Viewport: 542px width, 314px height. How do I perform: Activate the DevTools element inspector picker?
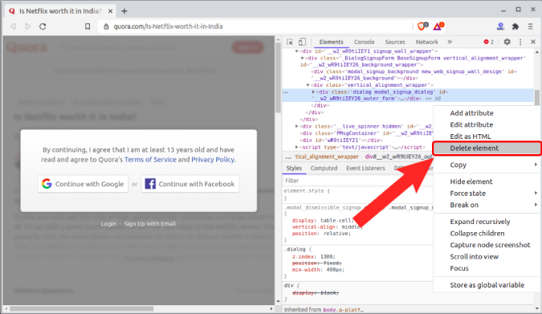[x=290, y=42]
